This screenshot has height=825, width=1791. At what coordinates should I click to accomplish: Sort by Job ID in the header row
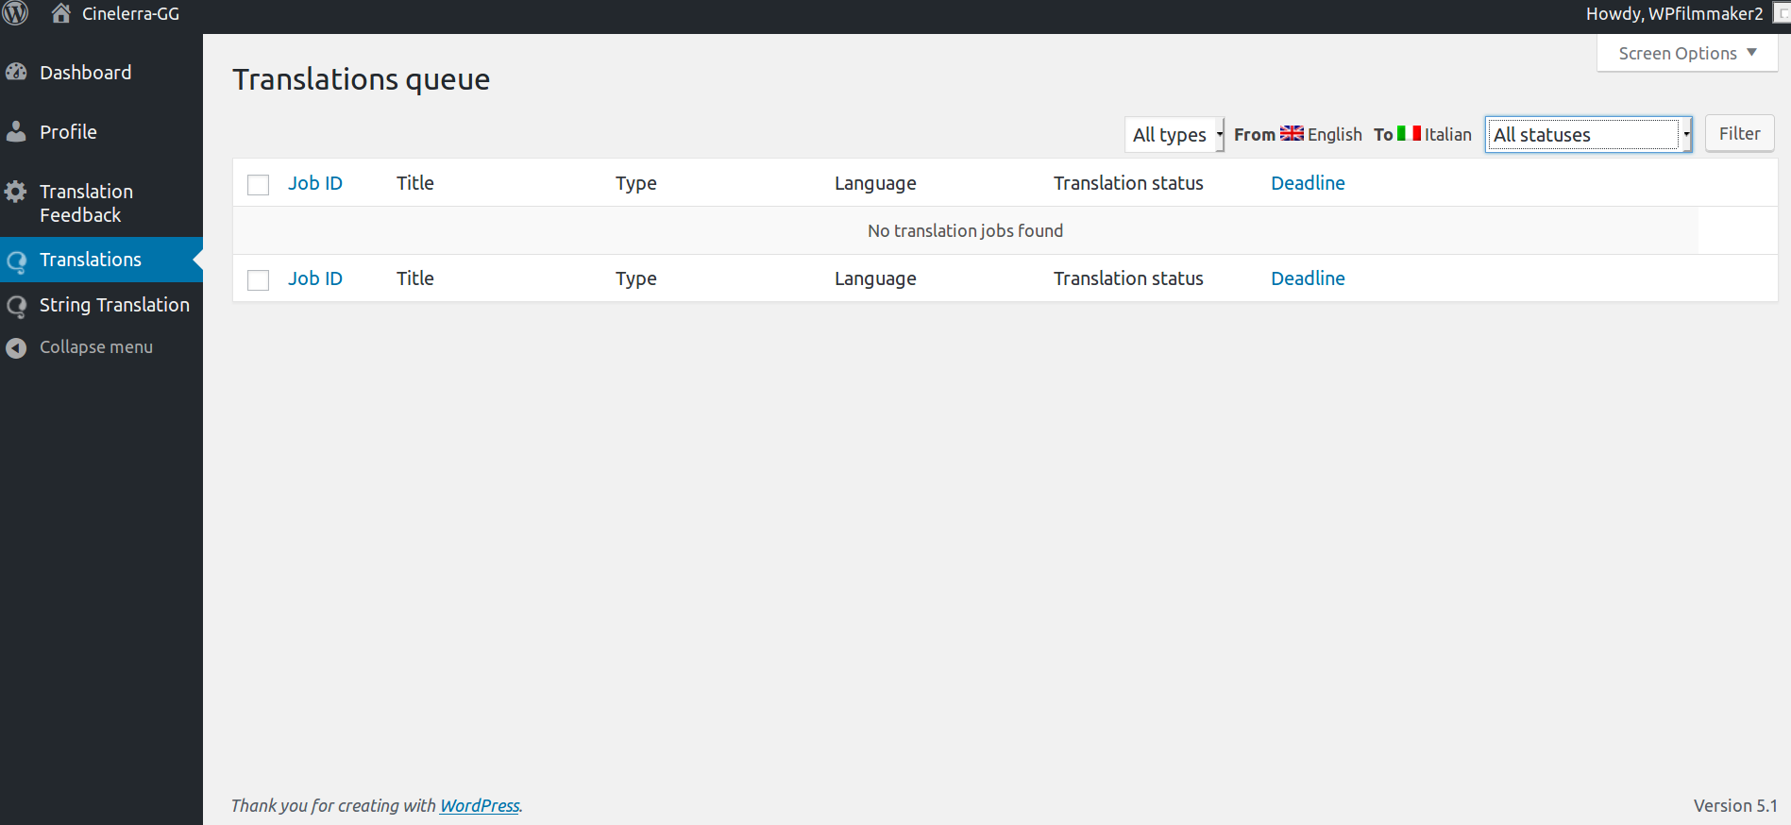pyautogui.click(x=315, y=183)
